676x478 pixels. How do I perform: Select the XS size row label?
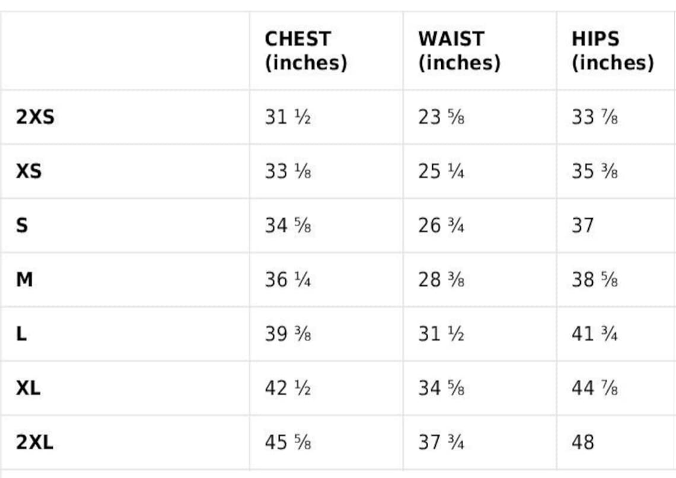[29, 171]
